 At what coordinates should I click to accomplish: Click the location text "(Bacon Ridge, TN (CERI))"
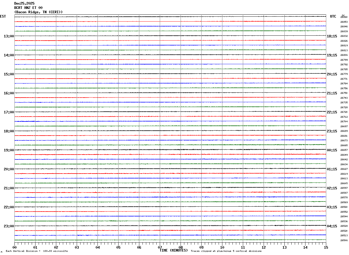point(38,12)
